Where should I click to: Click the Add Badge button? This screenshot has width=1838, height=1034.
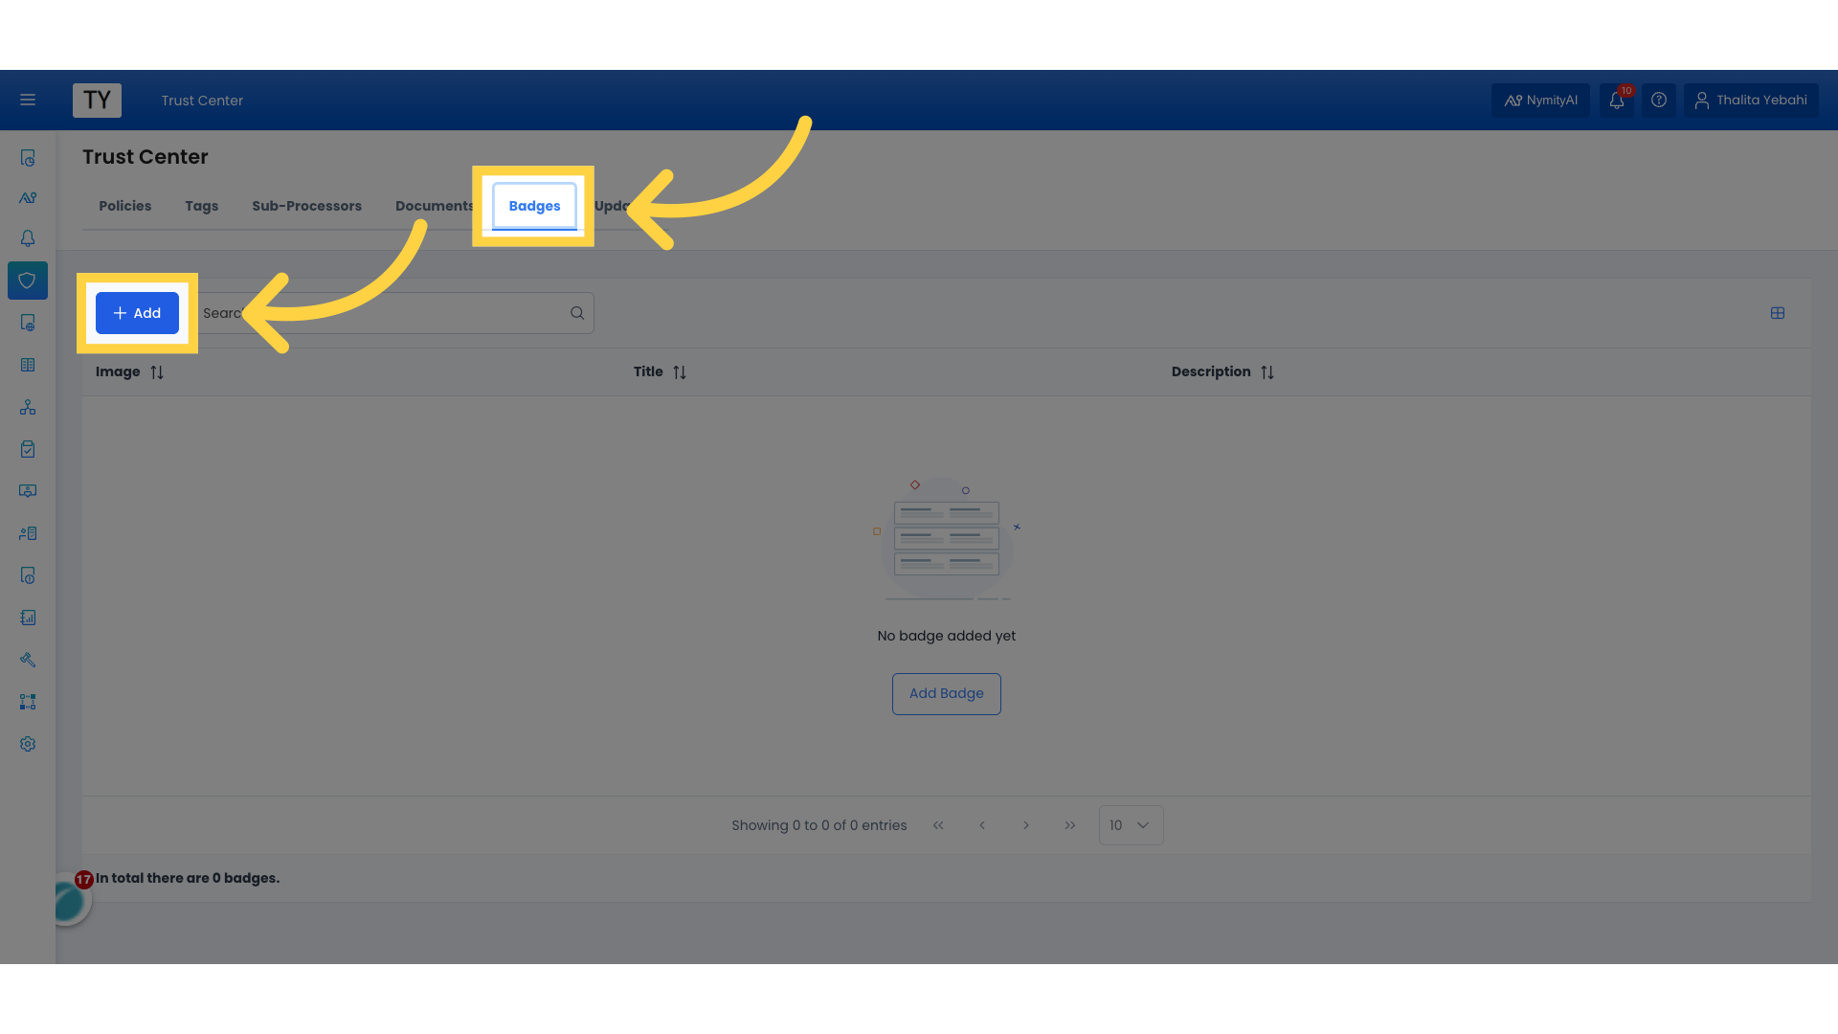pyautogui.click(x=946, y=693)
